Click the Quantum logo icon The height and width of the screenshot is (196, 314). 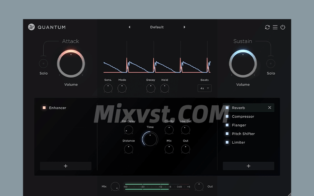coord(31,27)
